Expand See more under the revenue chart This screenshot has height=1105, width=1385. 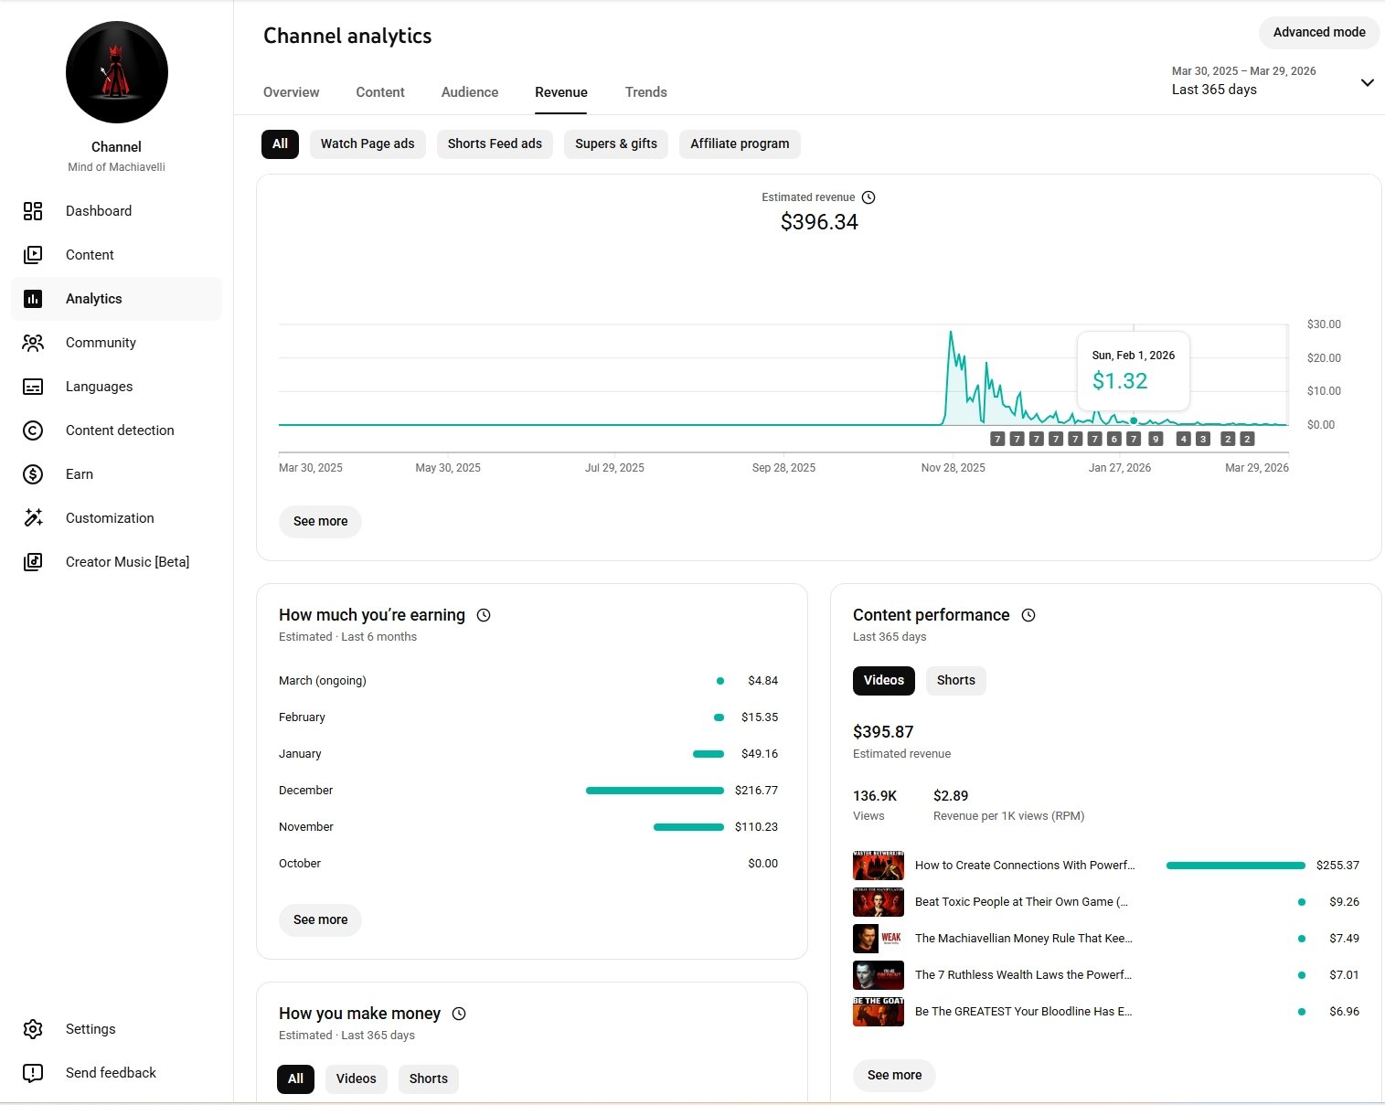(x=320, y=522)
